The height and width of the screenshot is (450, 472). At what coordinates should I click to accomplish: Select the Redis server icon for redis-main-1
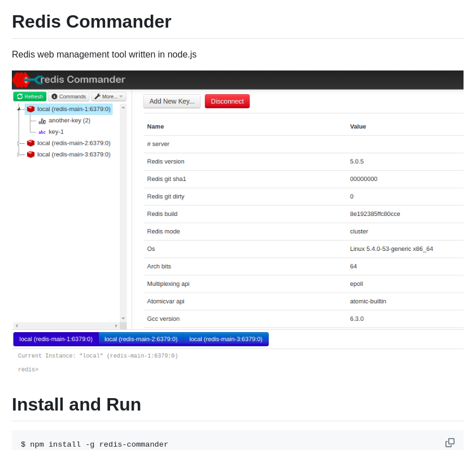[30, 109]
